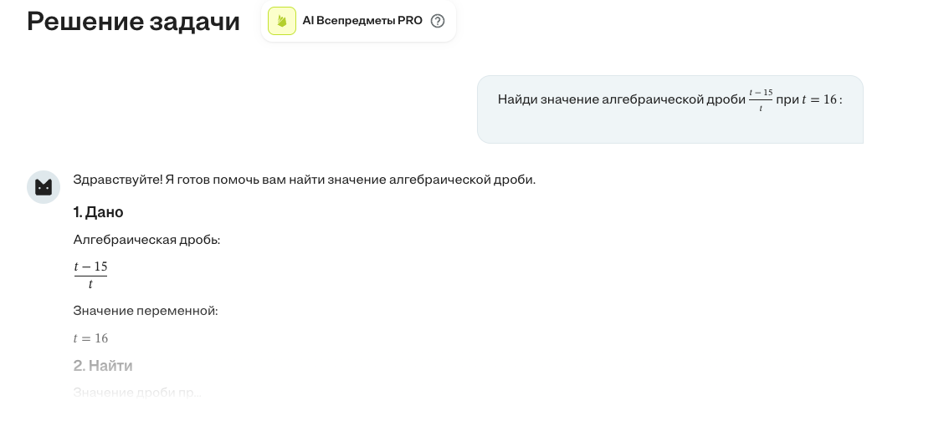Open the help question-mark icon
The width and height of the screenshot is (949, 421).
point(437,21)
